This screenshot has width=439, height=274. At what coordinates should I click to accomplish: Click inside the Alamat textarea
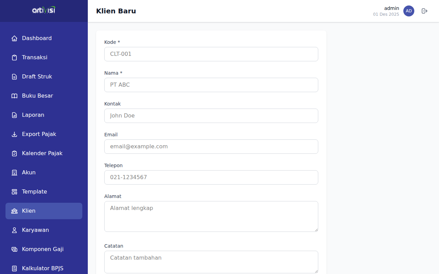tap(211, 216)
